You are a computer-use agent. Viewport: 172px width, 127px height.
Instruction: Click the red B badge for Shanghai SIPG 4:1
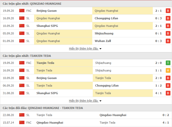(168, 93)
